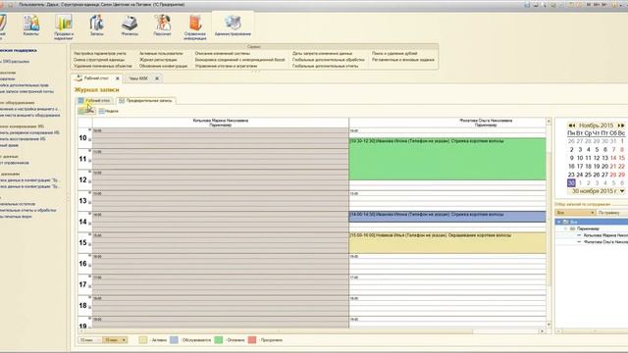Open the Справочная информация section
Viewport: 628px width, 353px height.
pos(195,26)
